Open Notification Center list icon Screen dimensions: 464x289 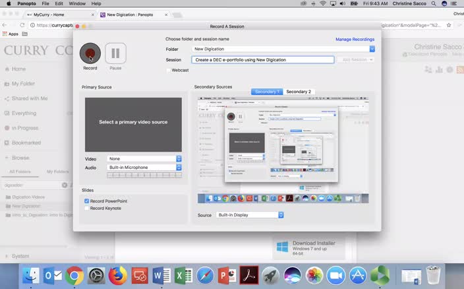453,3
